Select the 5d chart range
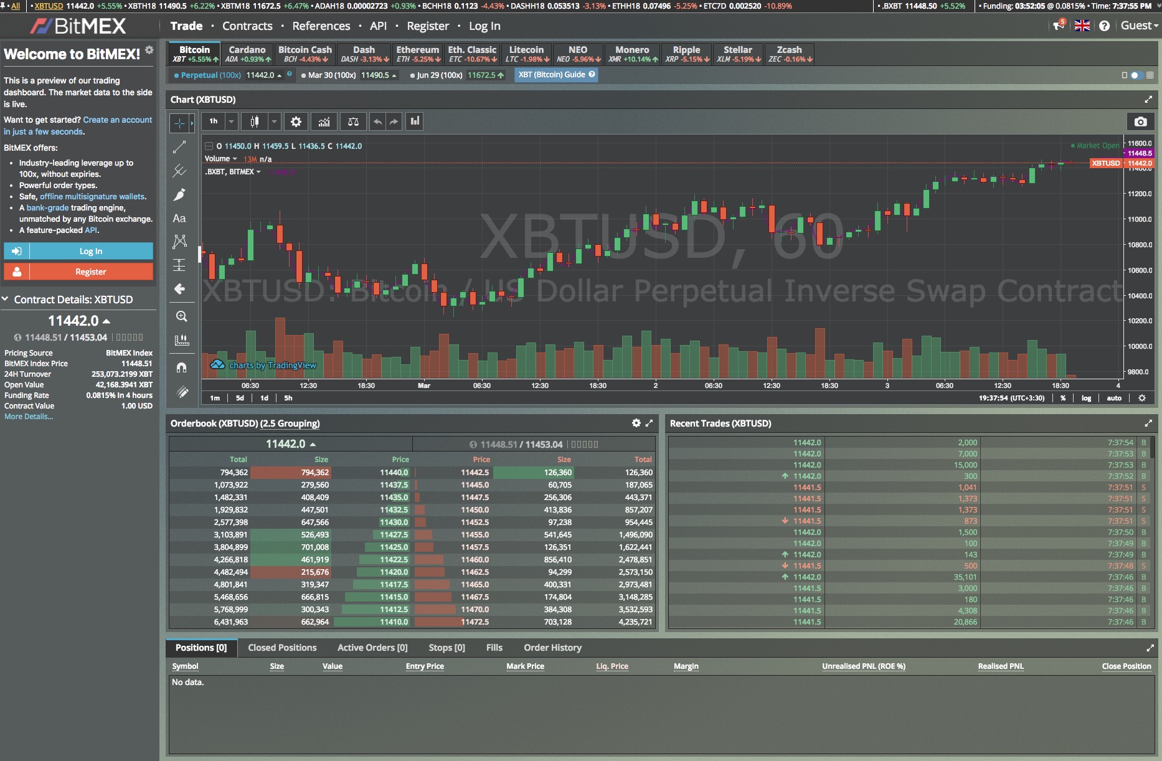The width and height of the screenshot is (1162, 761). 240,398
